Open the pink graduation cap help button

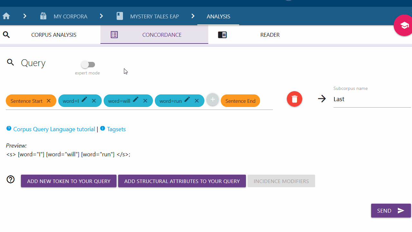[404, 25]
